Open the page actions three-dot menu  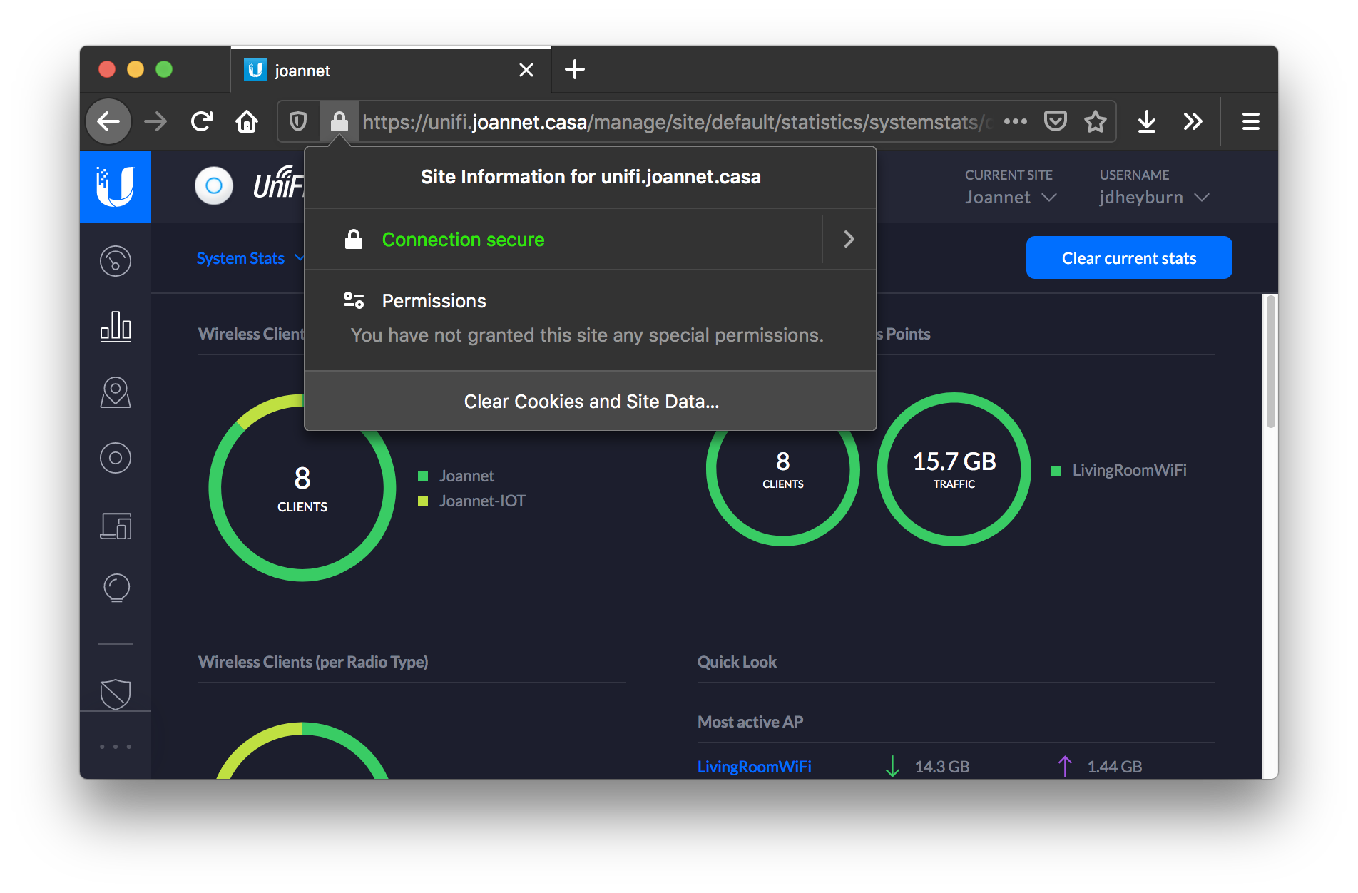click(1016, 122)
